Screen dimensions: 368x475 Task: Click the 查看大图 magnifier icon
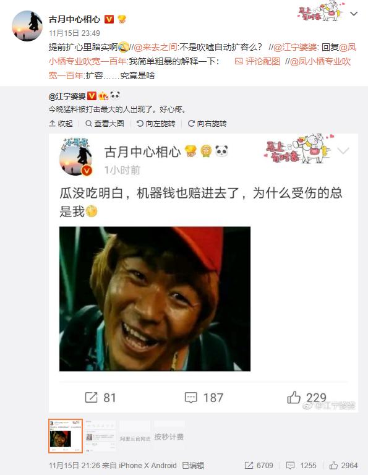click(x=88, y=123)
